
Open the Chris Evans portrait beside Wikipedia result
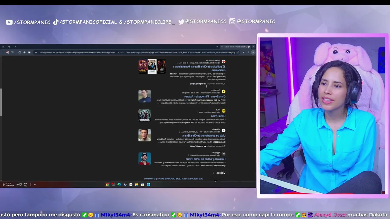[144, 135]
